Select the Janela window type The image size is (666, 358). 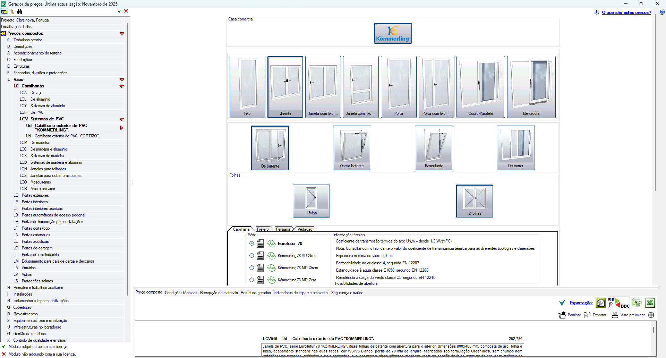(285, 87)
